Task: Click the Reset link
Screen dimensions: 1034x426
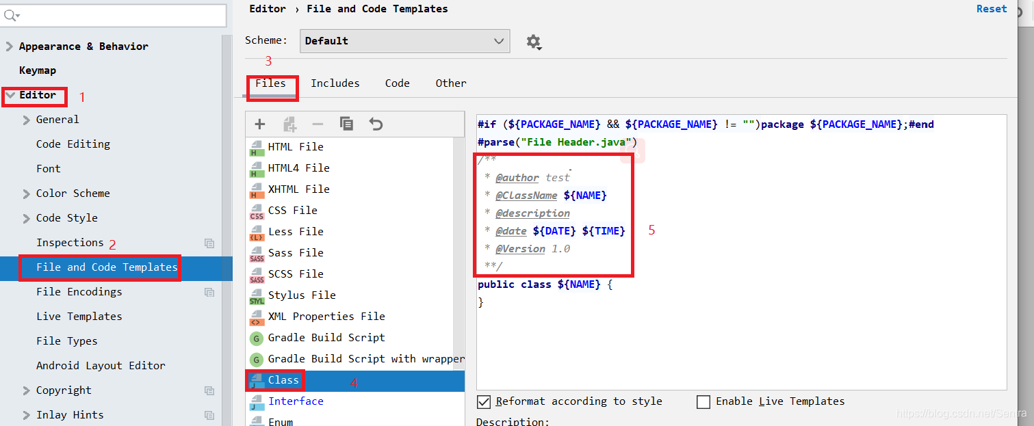Action: pos(992,9)
